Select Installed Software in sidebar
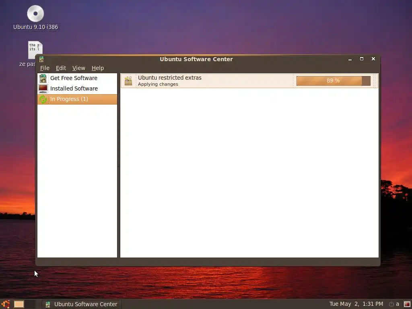This screenshot has width=412, height=309. tap(77, 89)
